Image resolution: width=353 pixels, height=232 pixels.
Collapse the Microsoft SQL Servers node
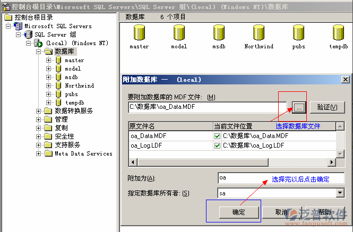click(x=8, y=26)
